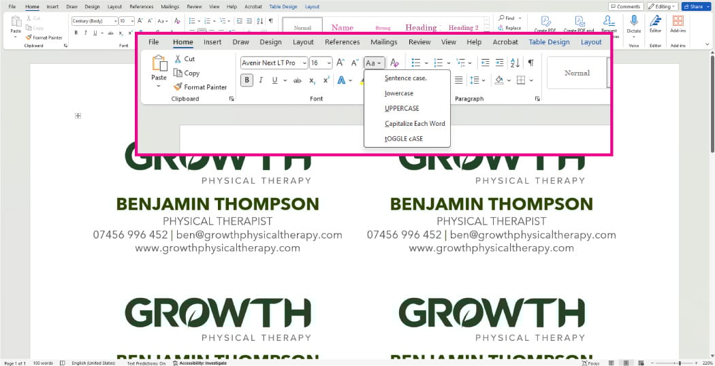Click the Replace icon in Editing group

pyautogui.click(x=500, y=28)
